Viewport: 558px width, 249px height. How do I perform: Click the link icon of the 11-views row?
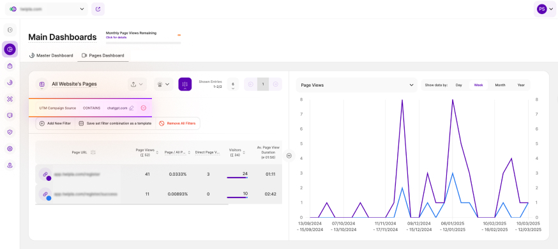(45, 194)
